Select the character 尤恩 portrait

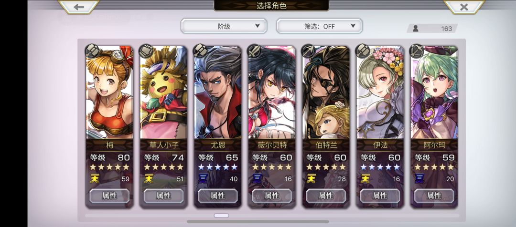point(217,92)
